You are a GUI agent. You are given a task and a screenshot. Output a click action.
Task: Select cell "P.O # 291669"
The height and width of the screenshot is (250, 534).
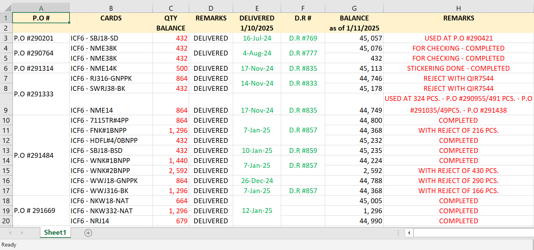pyautogui.click(x=41, y=211)
